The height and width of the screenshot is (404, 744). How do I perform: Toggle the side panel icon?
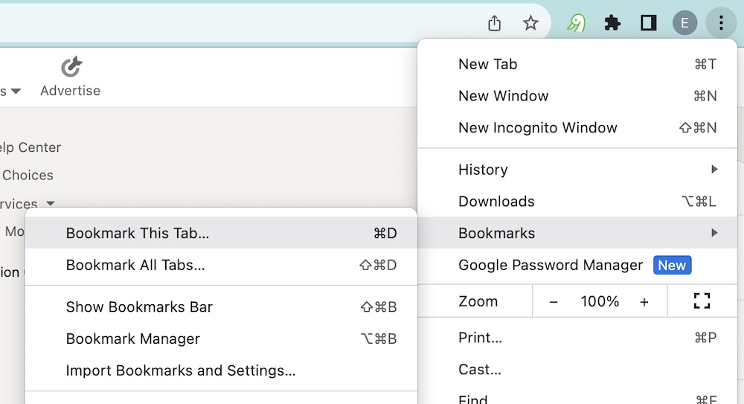648,23
